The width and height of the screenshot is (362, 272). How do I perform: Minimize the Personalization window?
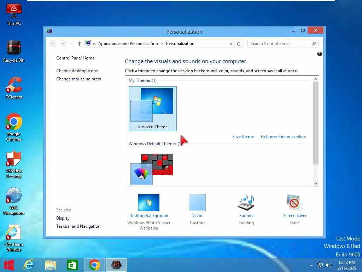[x=293, y=30]
